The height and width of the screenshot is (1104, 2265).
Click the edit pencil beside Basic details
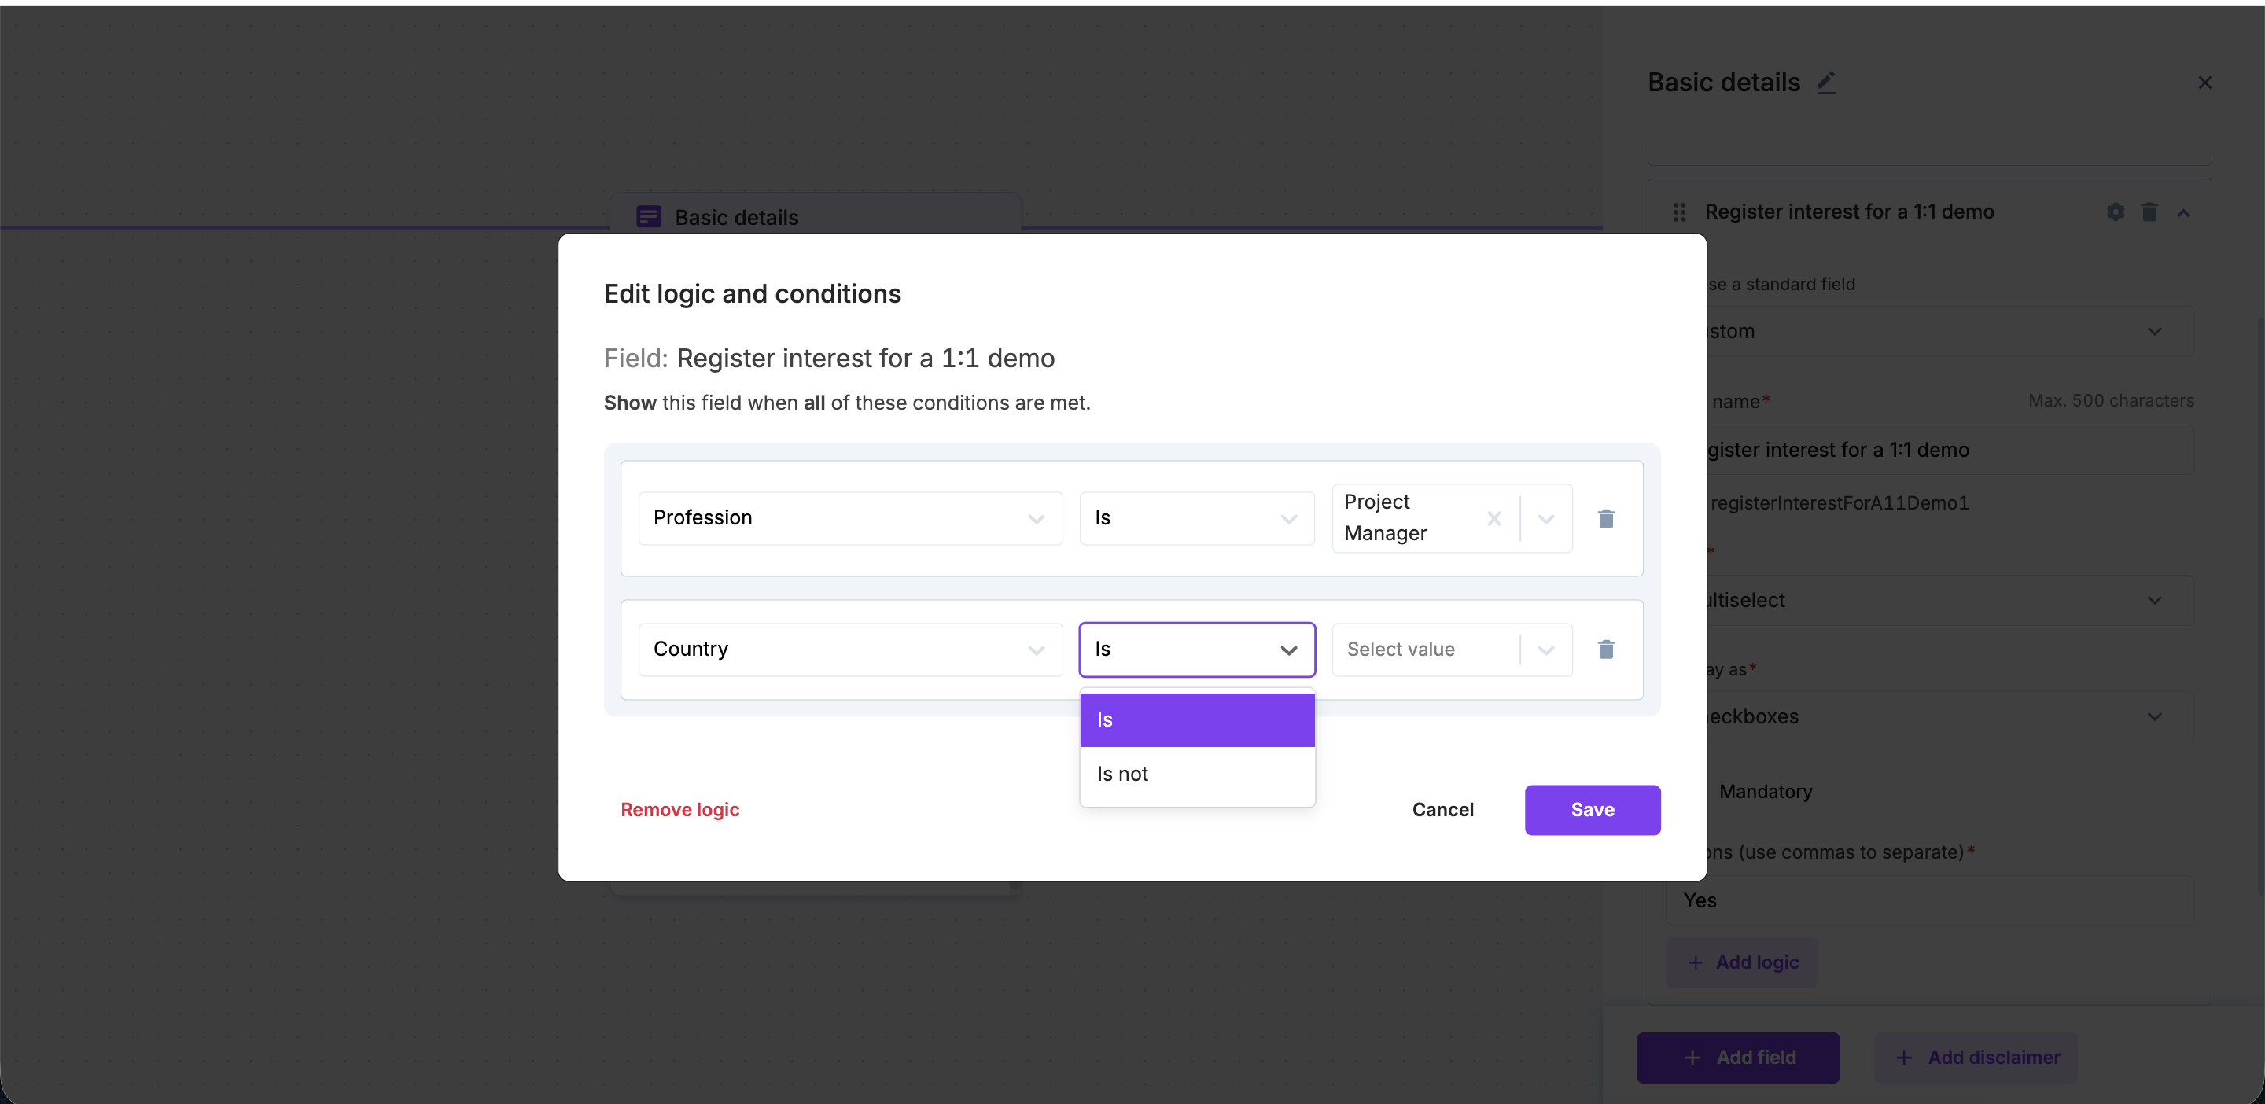click(x=1826, y=83)
